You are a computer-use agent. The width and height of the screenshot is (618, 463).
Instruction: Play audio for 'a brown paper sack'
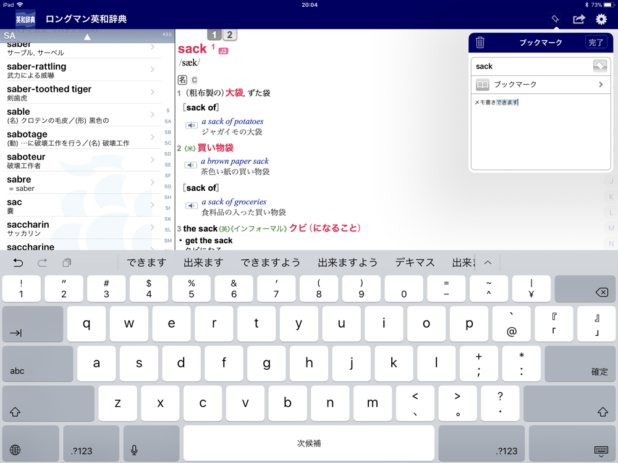click(x=191, y=165)
